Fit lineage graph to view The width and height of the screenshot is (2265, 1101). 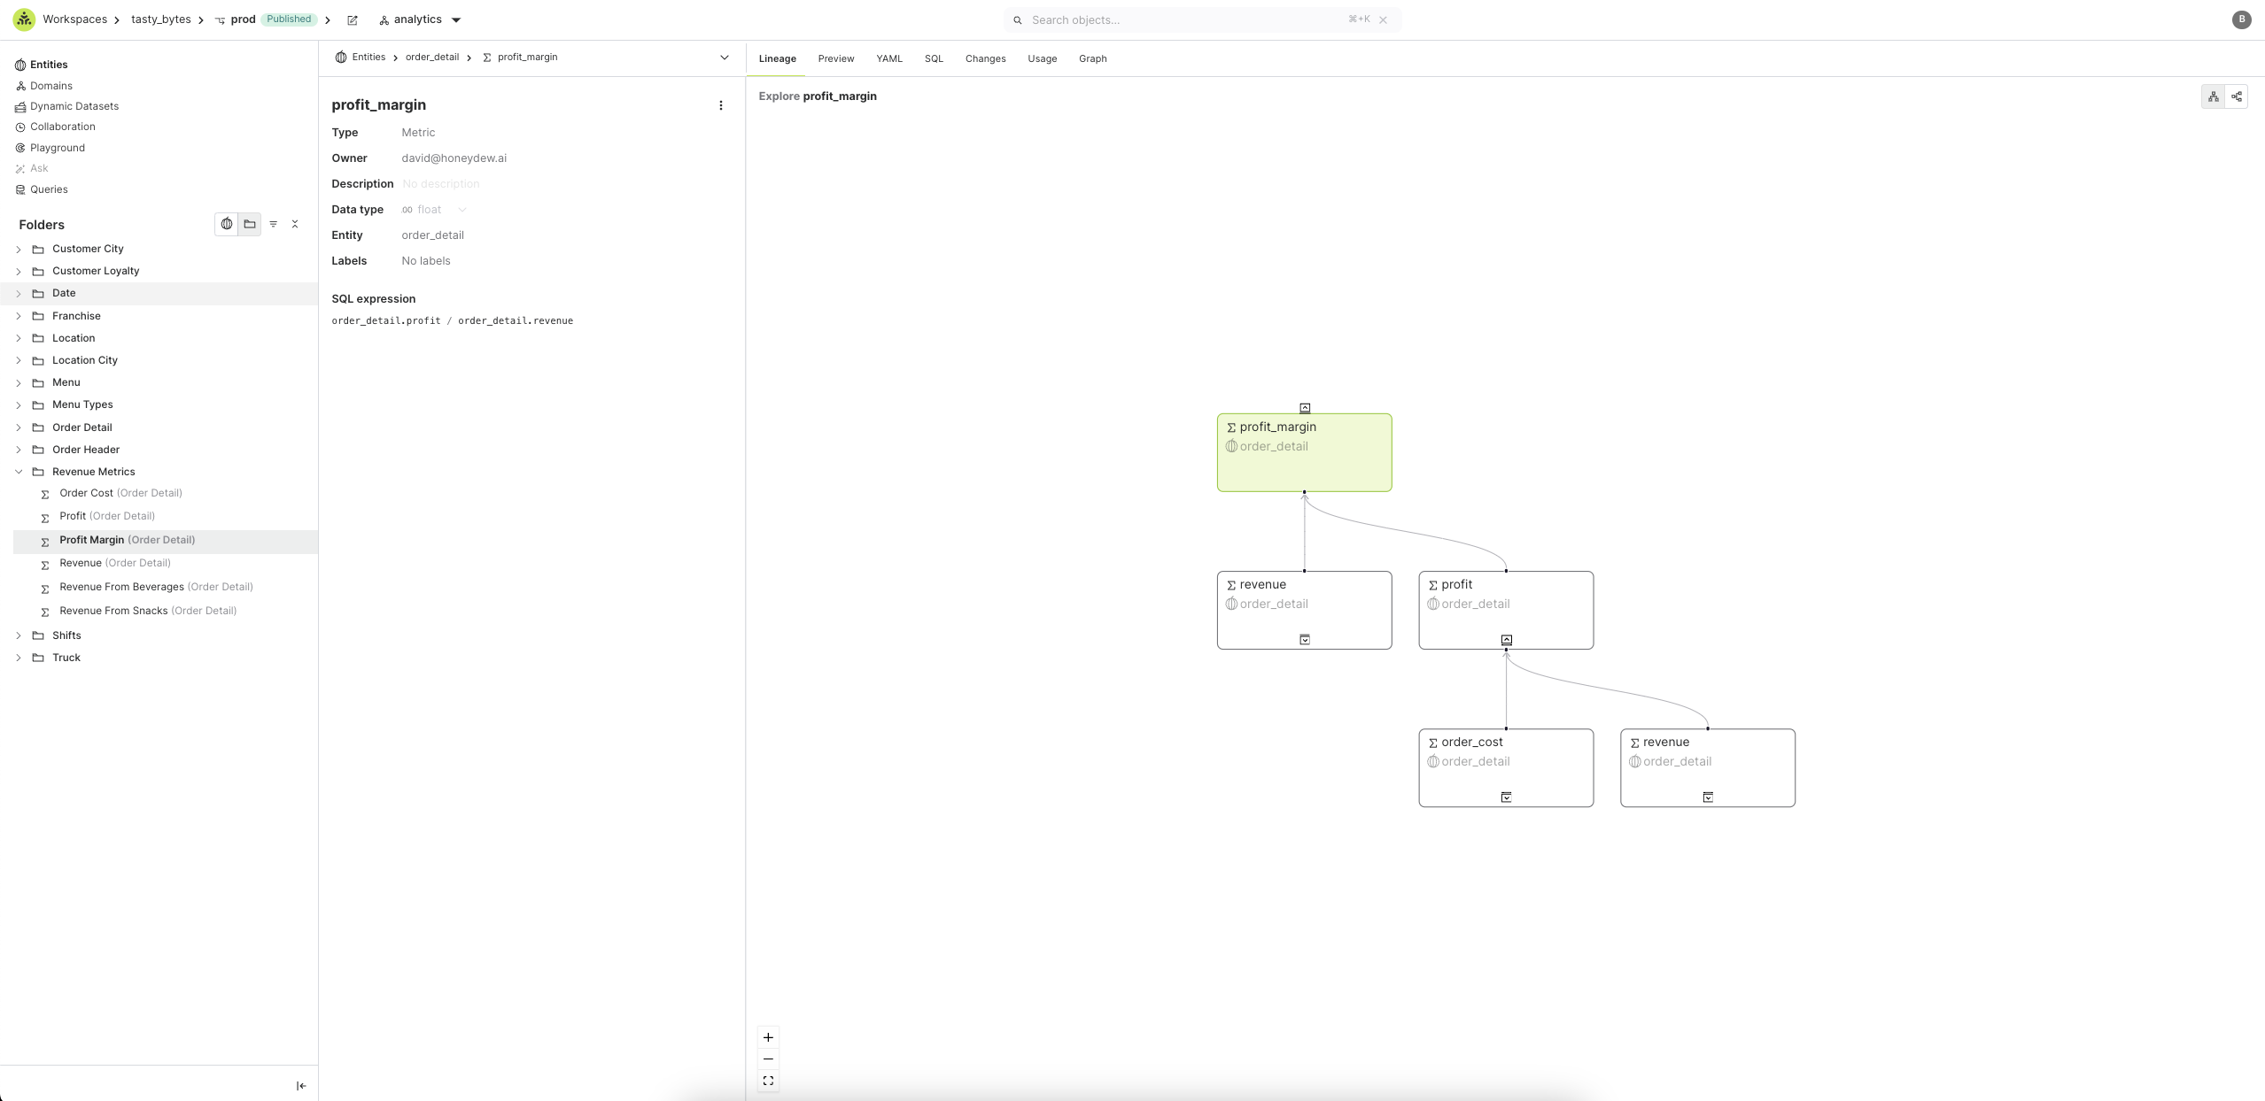(x=768, y=1081)
